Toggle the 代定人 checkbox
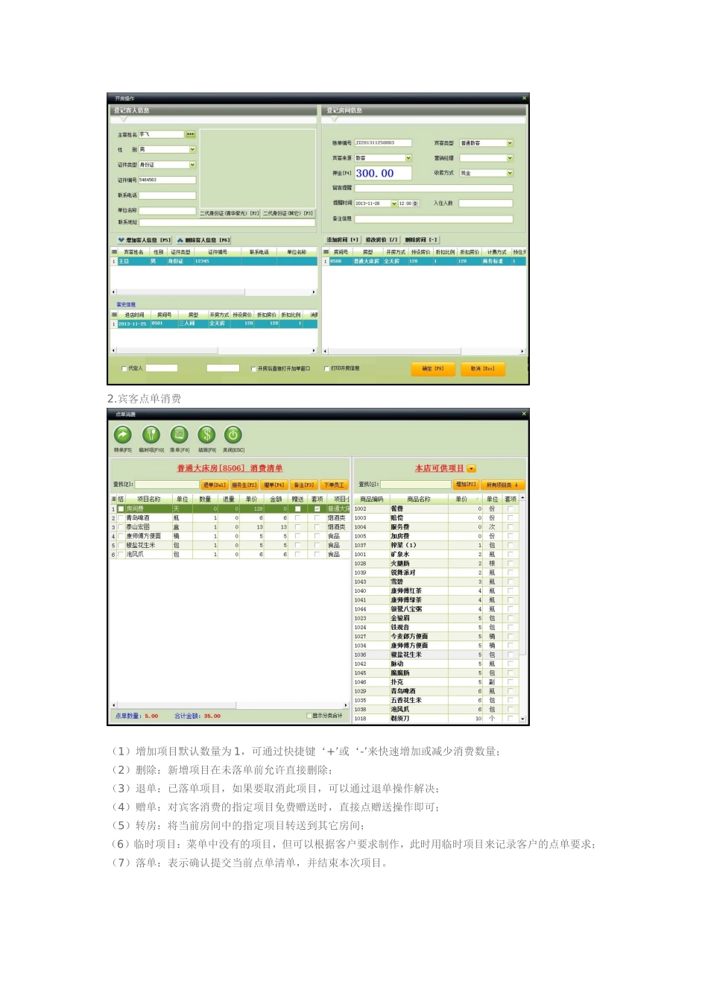The image size is (708, 1002). click(x=124, y=368)
